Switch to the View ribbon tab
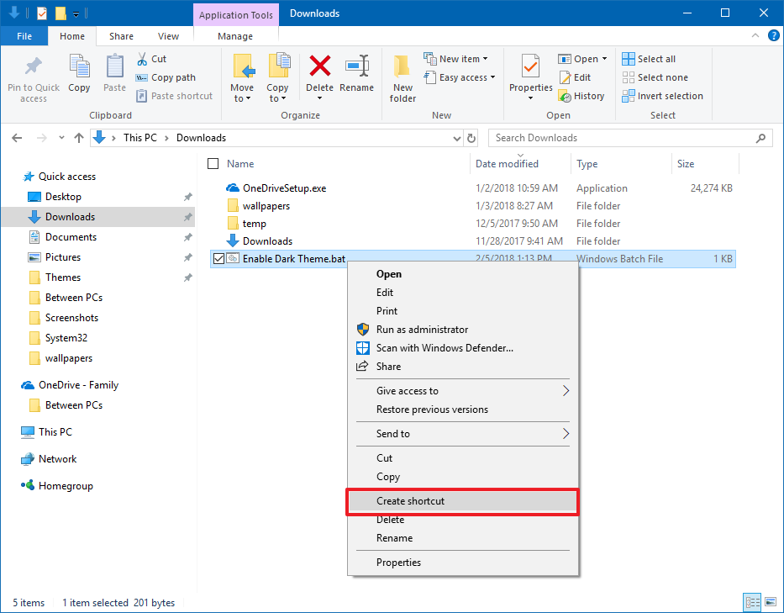The width and height of the screenshot is (784, 613). pyautogui.click(x=168, y=36)
